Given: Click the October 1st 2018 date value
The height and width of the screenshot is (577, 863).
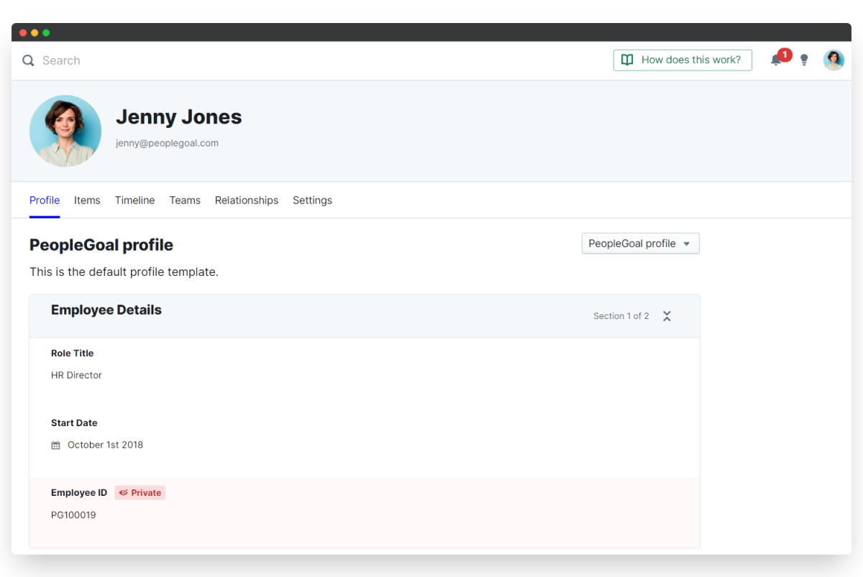Looking at the screenshot, I should click(105, 445).
